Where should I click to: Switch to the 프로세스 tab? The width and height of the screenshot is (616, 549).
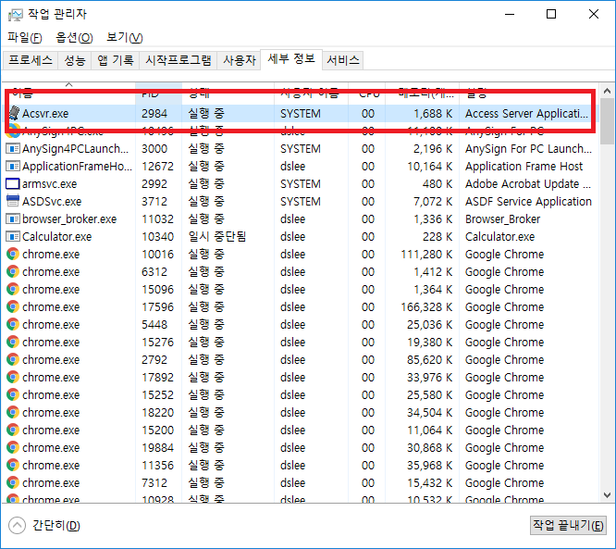tap(31, 60)
